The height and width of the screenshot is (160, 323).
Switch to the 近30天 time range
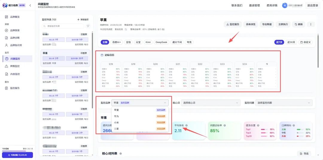pyautogui.click(x=291, y=42)
